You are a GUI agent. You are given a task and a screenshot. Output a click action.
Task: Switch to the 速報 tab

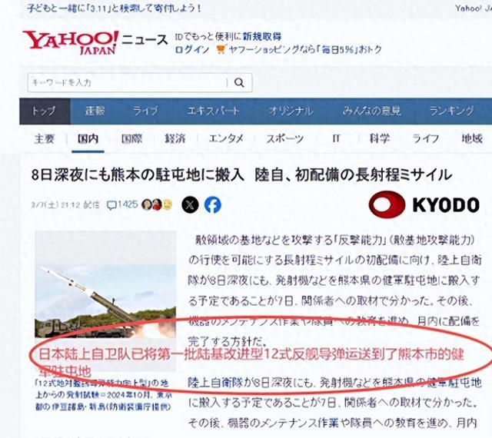[x=95, y=111]
